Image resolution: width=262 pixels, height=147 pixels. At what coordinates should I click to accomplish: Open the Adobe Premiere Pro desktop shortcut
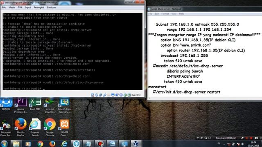(20, 105)
